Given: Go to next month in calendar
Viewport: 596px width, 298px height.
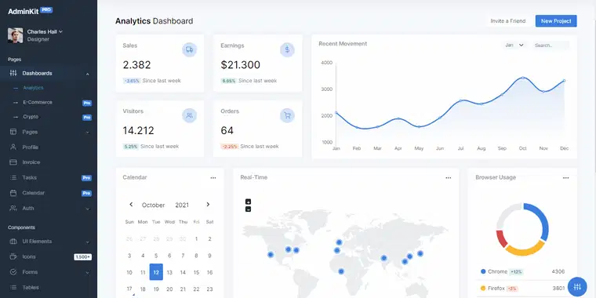Looking at the screenshot, I should tap(208, 205).
